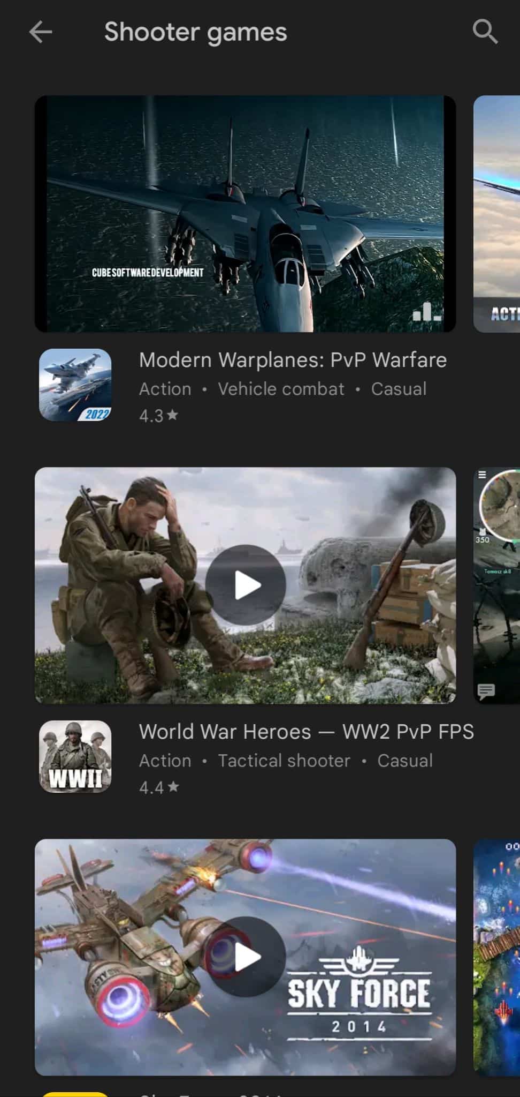
Task: Select the Shooter games page heading
Action: click(196, 32)
